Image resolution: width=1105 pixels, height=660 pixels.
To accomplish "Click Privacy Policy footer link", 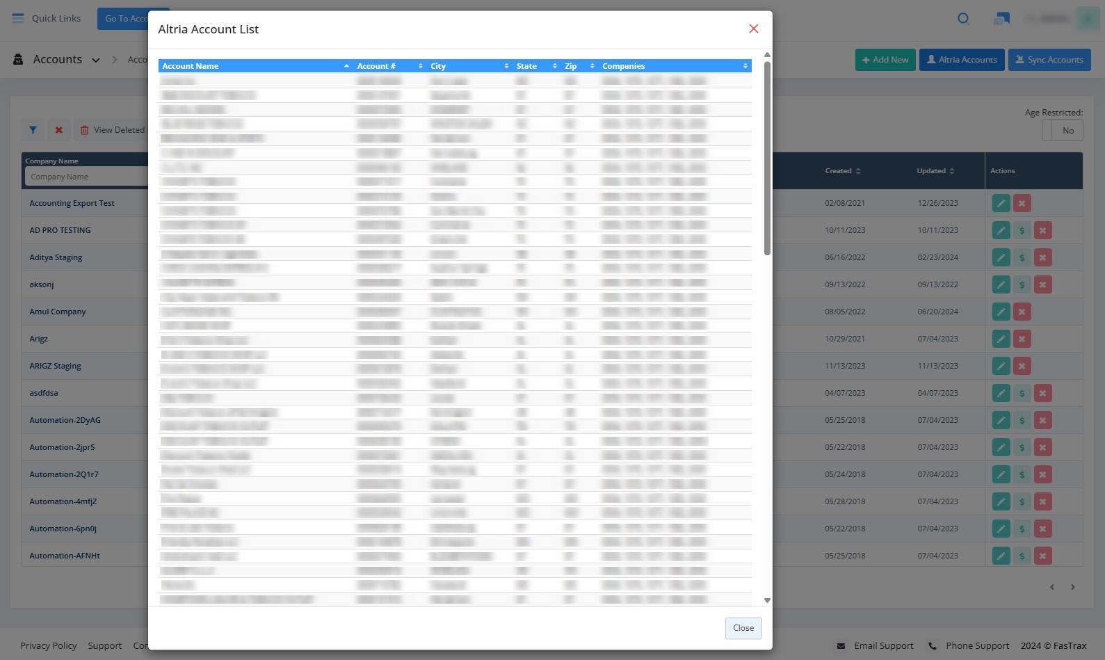I will [x=49, y=646].
